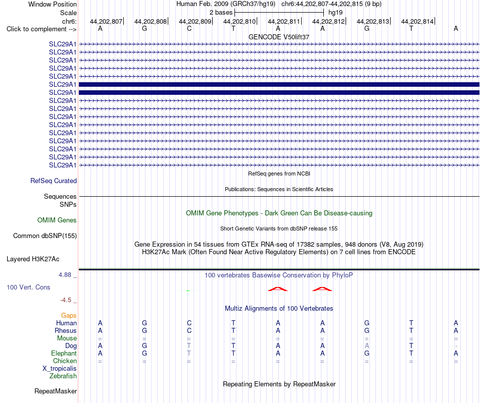Image resolution: width=480 pixels, height=403 pixels.
Task: Click the 'Human Feb. 2009 (GRCh37/hg19)' assembly title
Action: pos(226,4)
